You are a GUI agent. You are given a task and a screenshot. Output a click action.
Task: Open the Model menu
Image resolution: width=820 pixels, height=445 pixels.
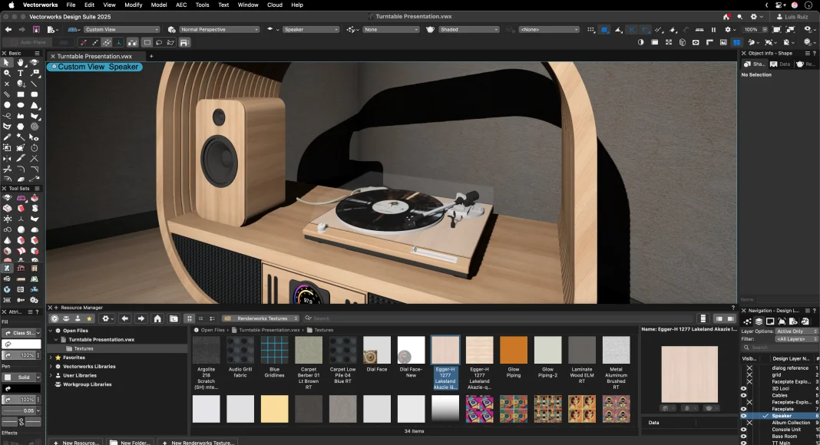(x=159, y=5)
